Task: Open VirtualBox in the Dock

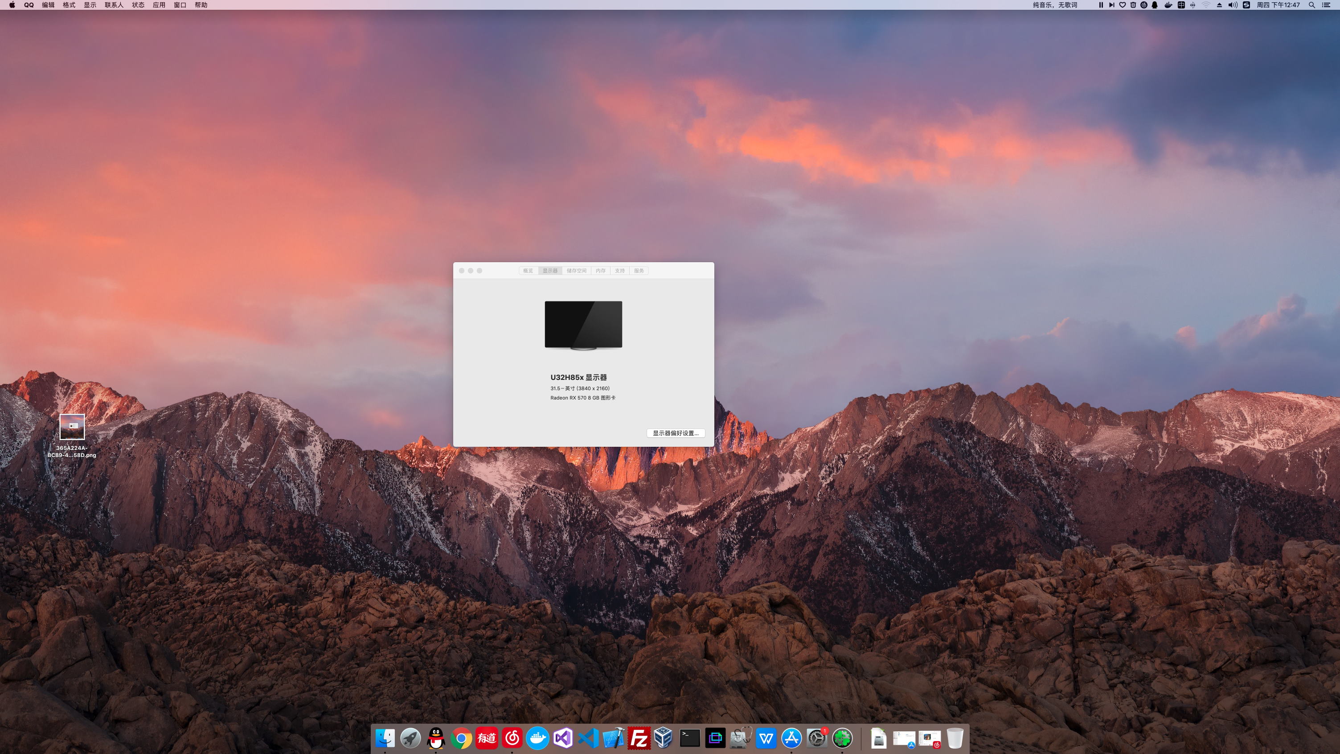Action: pyautogui.click(x=664, y=738)
